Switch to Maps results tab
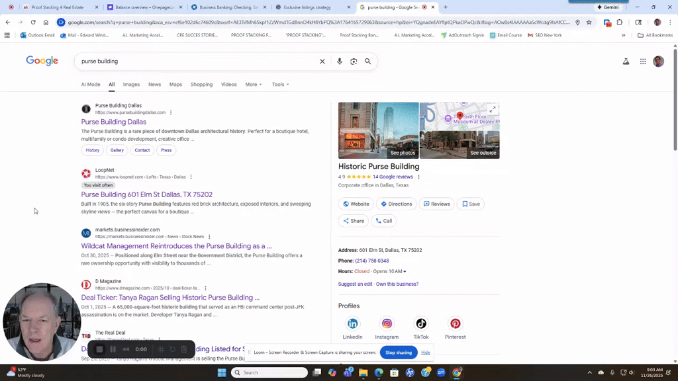Screen dimensions: 678x381 click(175, 85)
